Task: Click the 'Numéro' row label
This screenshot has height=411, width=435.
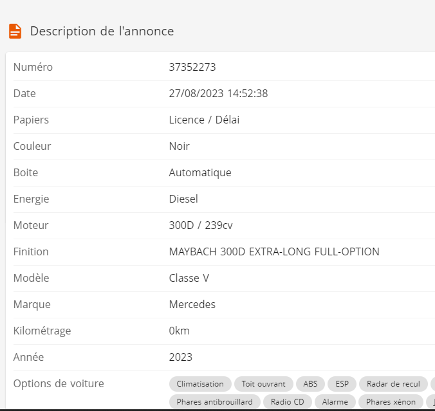Action: click(x=33, y=67)
